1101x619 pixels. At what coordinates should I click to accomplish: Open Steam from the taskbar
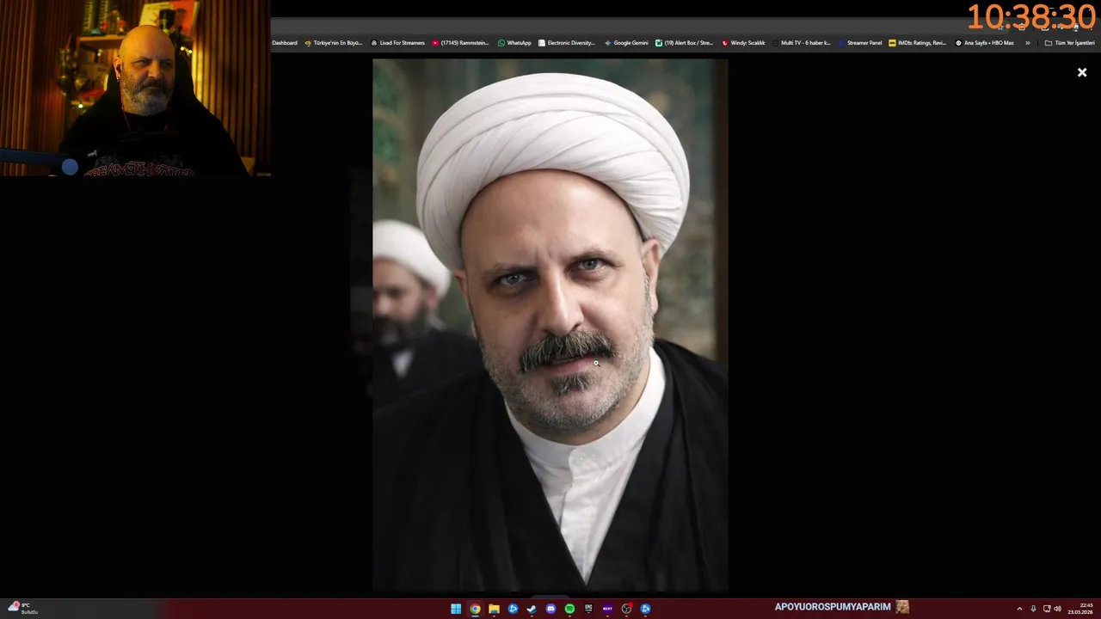pyautogui.click(x=532, y=609)
